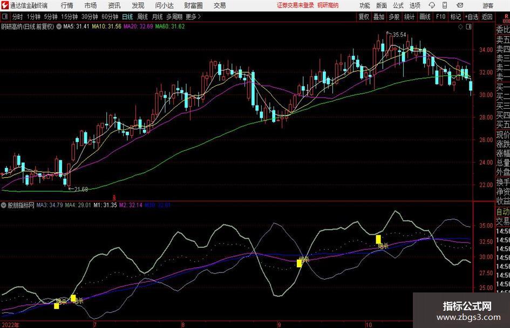Open the 财富圈 menu
The height and width of the screenshot is (328, 510).
193,5
